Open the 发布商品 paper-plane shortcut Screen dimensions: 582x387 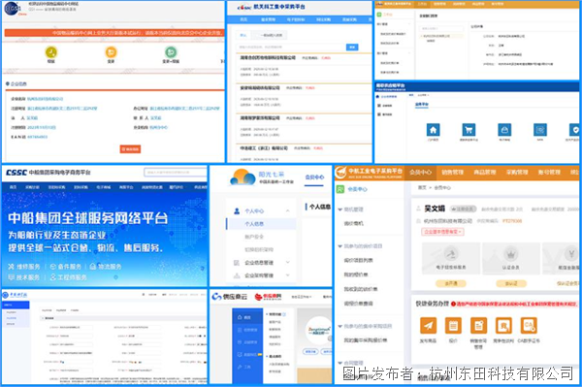click(428, 325)
